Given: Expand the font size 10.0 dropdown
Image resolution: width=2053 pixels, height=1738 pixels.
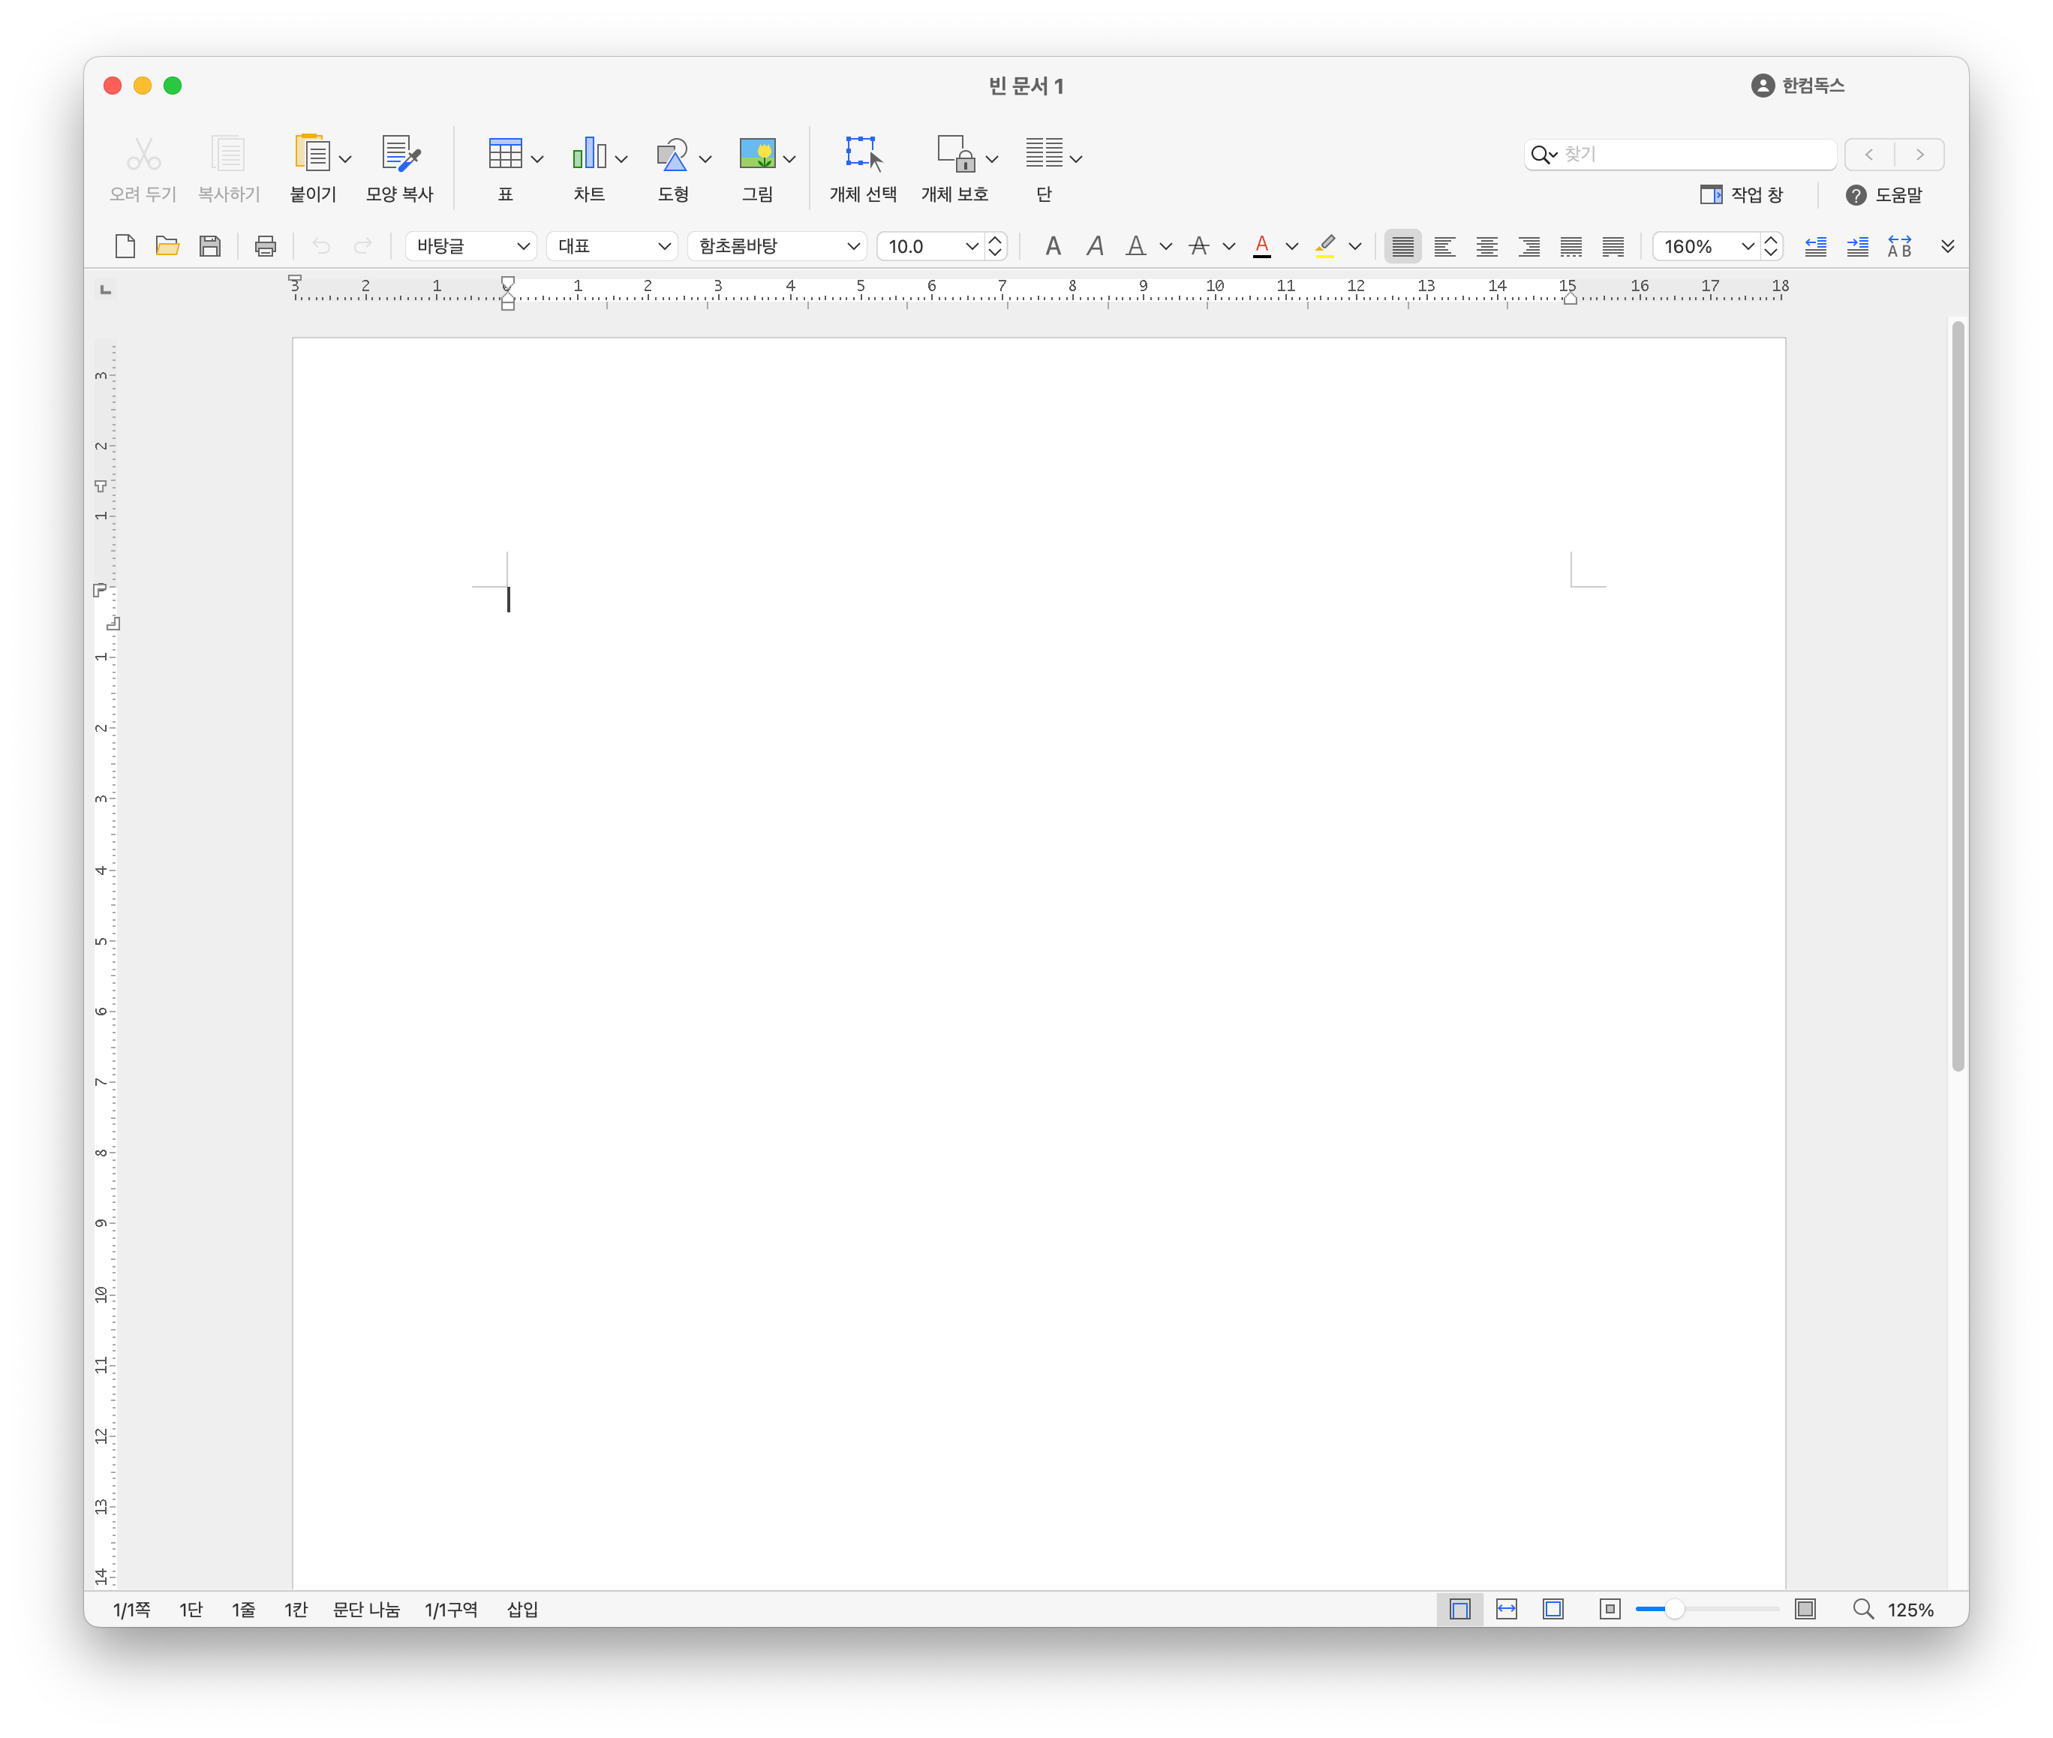Looking at the screenshot, I should [x=971, y=246].
